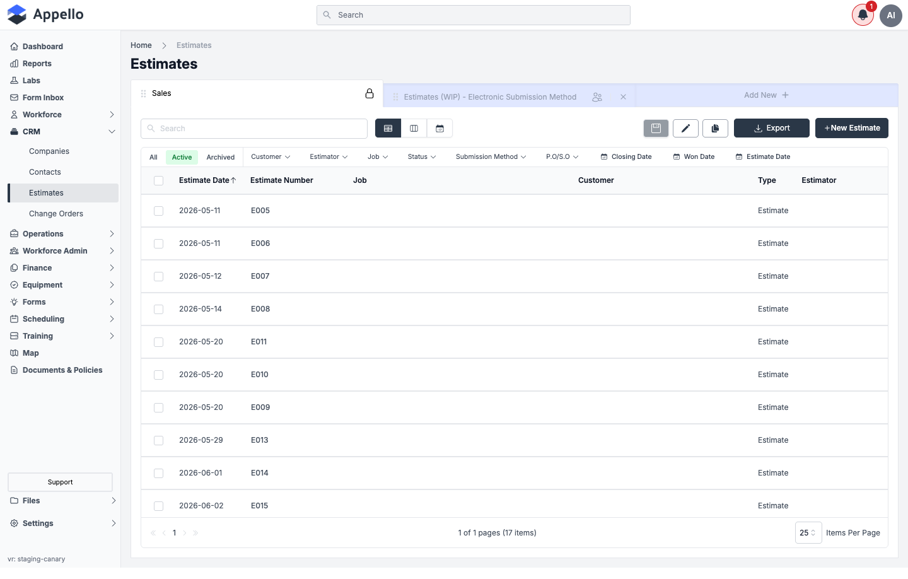Click sort arrow on Estimate Date column

(234, 180)
